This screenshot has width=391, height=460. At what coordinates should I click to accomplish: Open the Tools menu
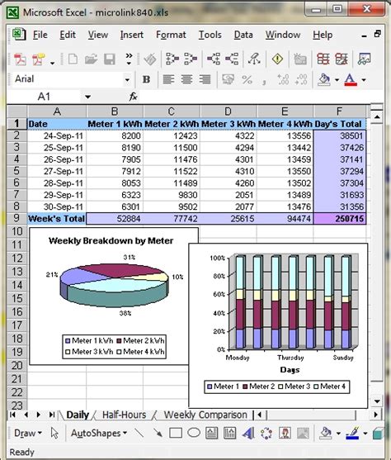(x=210, y=35)
